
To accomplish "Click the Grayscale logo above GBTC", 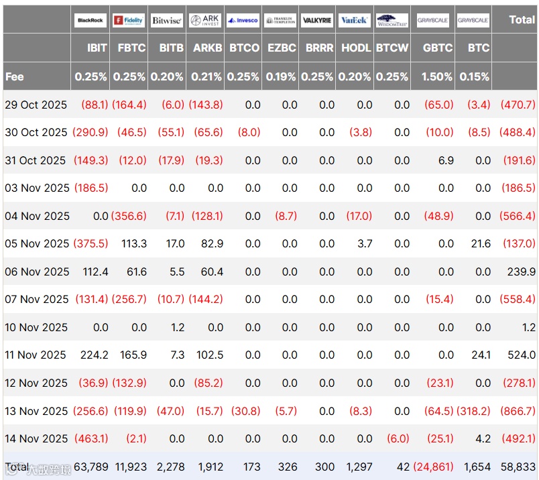I will [x=433, y=20].
